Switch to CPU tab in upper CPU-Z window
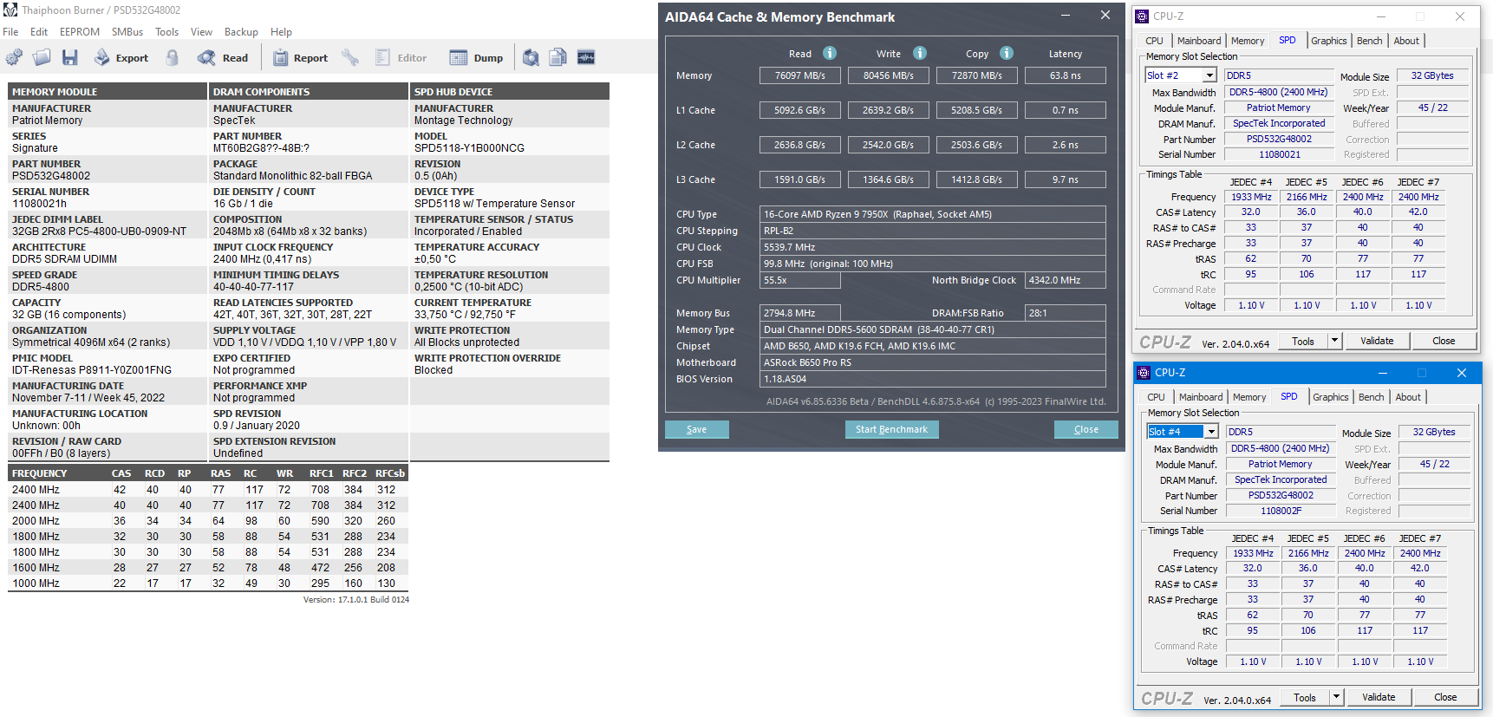Viewport: 1493px width, 717px height. pyautogui.click(x=1154, y=41)
